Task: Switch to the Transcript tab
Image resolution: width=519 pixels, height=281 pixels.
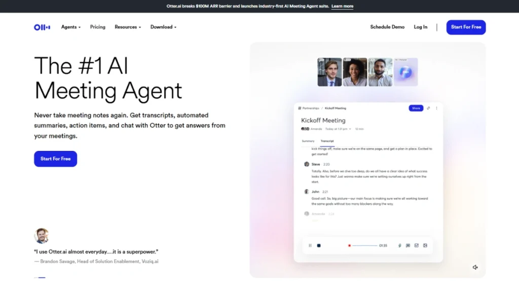Action: pyautogui.click(x=327, y=141)
